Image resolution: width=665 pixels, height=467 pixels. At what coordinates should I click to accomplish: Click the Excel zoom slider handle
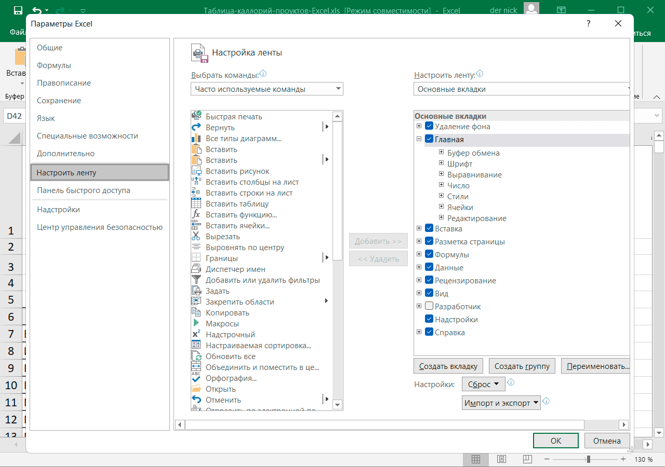[x=588, y=459]
